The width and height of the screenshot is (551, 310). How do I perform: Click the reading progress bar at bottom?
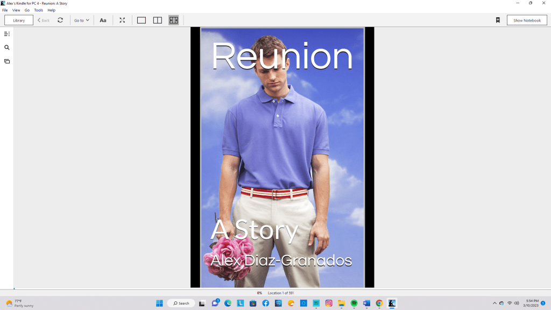[275, 289]
